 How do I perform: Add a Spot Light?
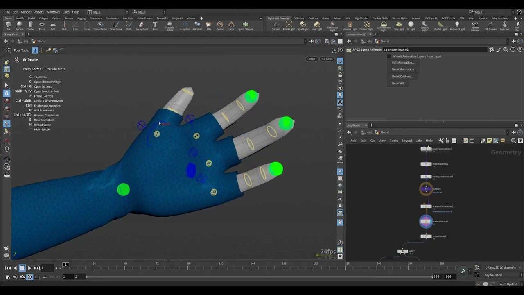[303, 26]
